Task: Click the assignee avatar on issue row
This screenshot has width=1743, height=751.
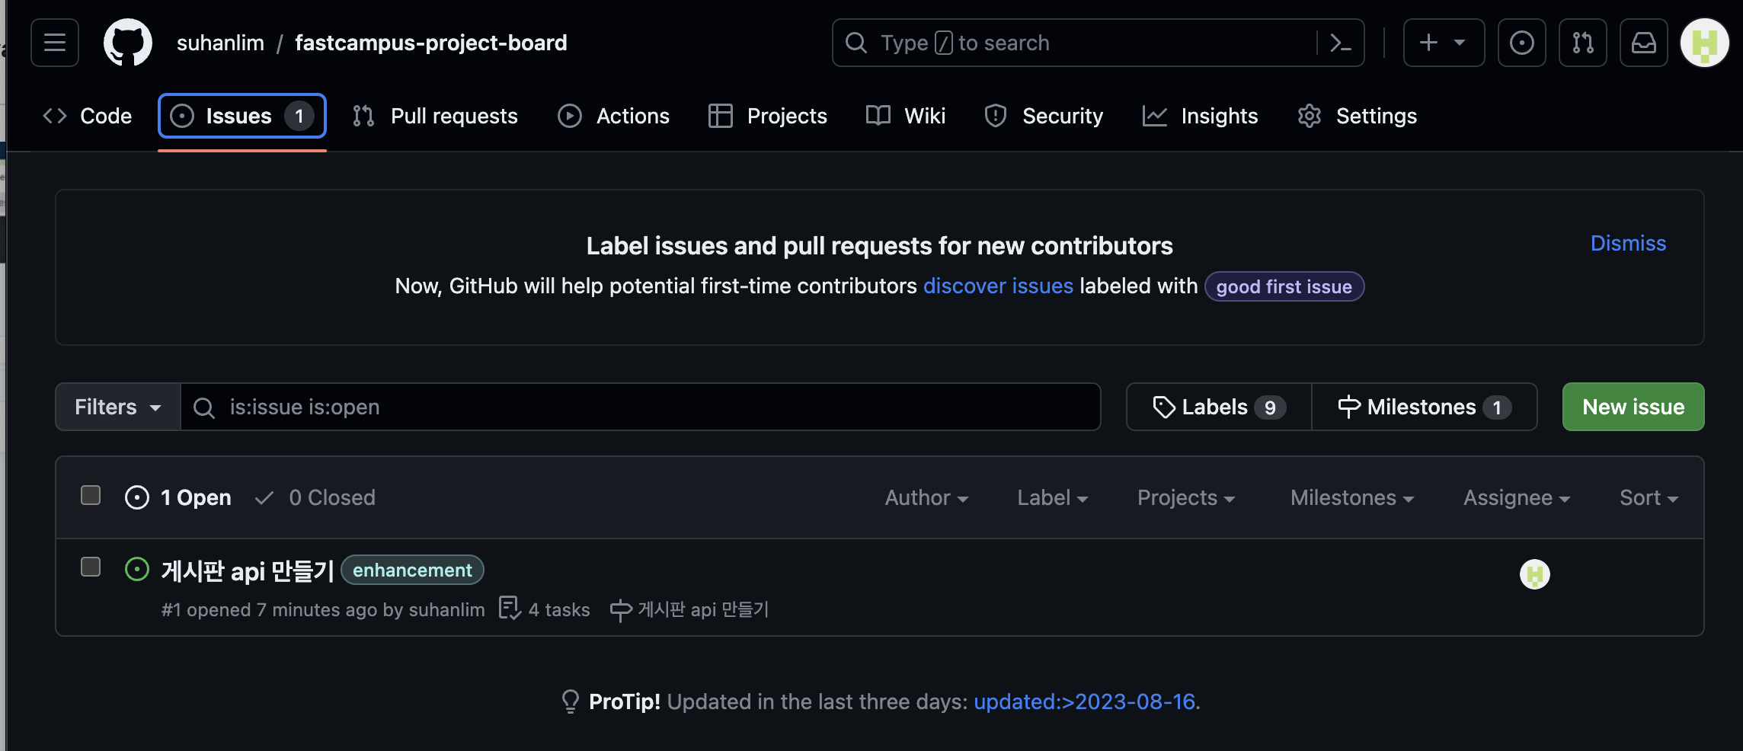Action: [1534, 574]
